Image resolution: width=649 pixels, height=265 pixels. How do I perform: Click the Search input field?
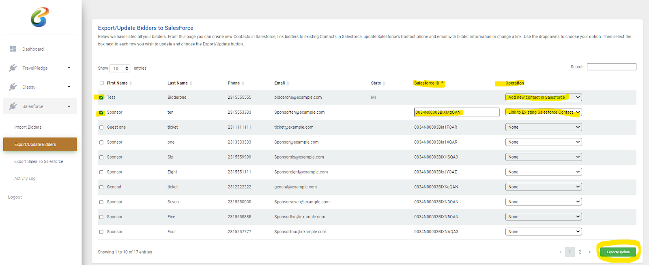pos(611,67)
